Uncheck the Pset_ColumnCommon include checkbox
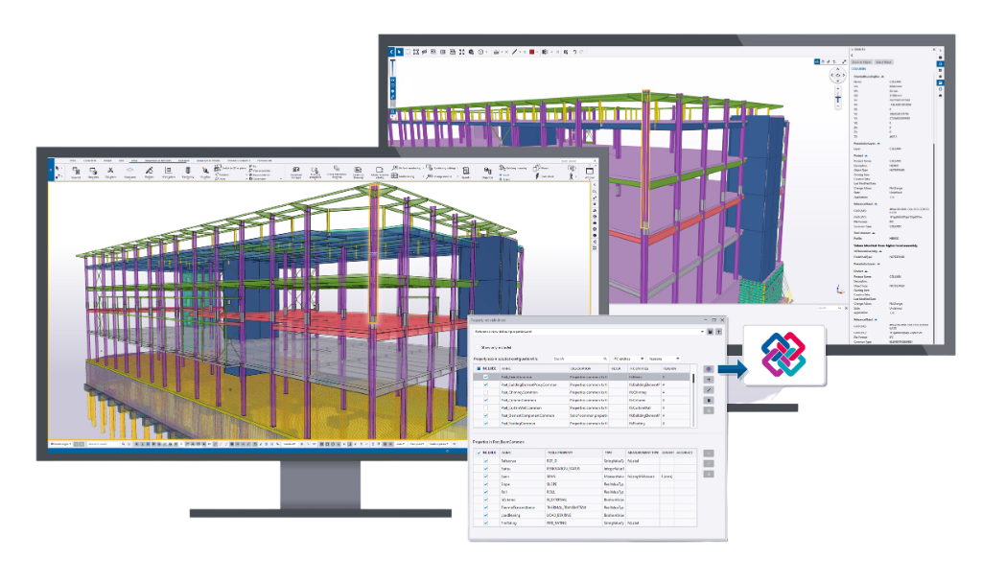The width and height of the screenshot is (982, 582). [485, 400]
